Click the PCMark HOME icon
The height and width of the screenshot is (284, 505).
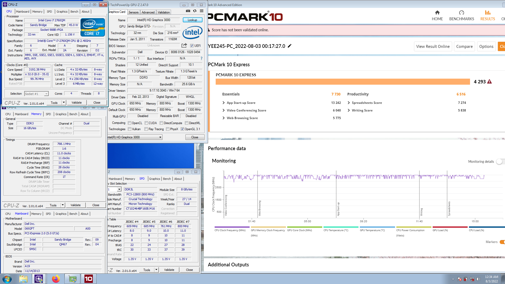(437, 13)
